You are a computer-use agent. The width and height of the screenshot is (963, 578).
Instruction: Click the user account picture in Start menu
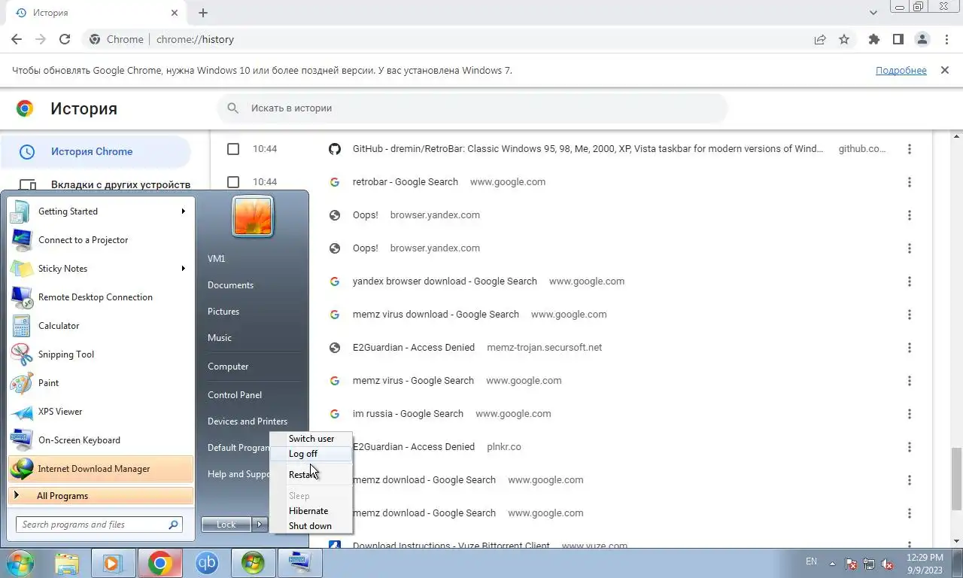pyautogui.click(x=253, y=217)
